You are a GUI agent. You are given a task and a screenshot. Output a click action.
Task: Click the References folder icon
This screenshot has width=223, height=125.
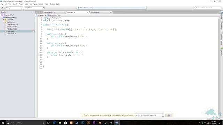tap(6, 20)
